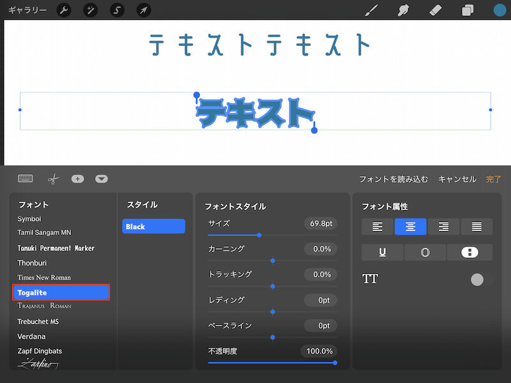The width and height of the screenshot is (511, 383).
Task: Click the kerning (カーニング) 0.0% value
Action: (x=321, y=249)
